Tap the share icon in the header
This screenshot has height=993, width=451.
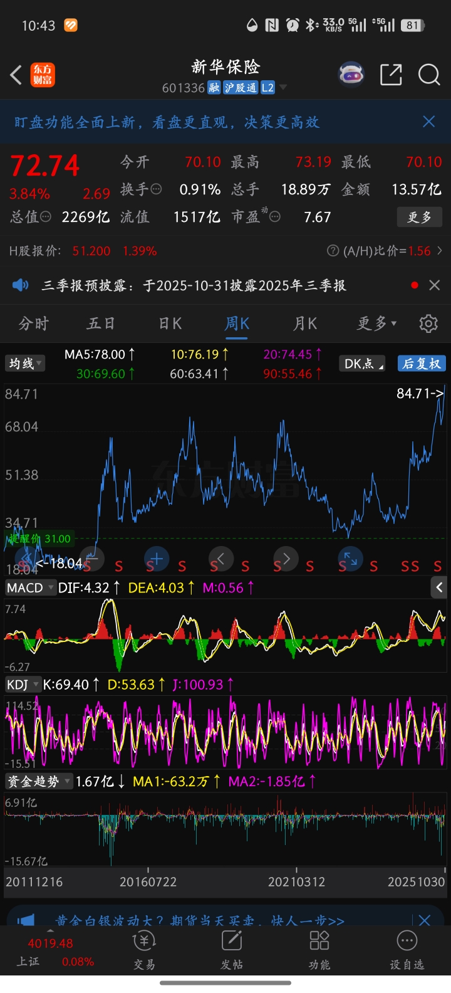[x=391, y=75]
